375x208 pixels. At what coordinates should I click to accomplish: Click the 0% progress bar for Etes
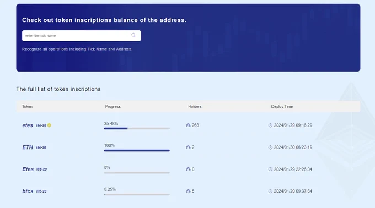point(137,172)
